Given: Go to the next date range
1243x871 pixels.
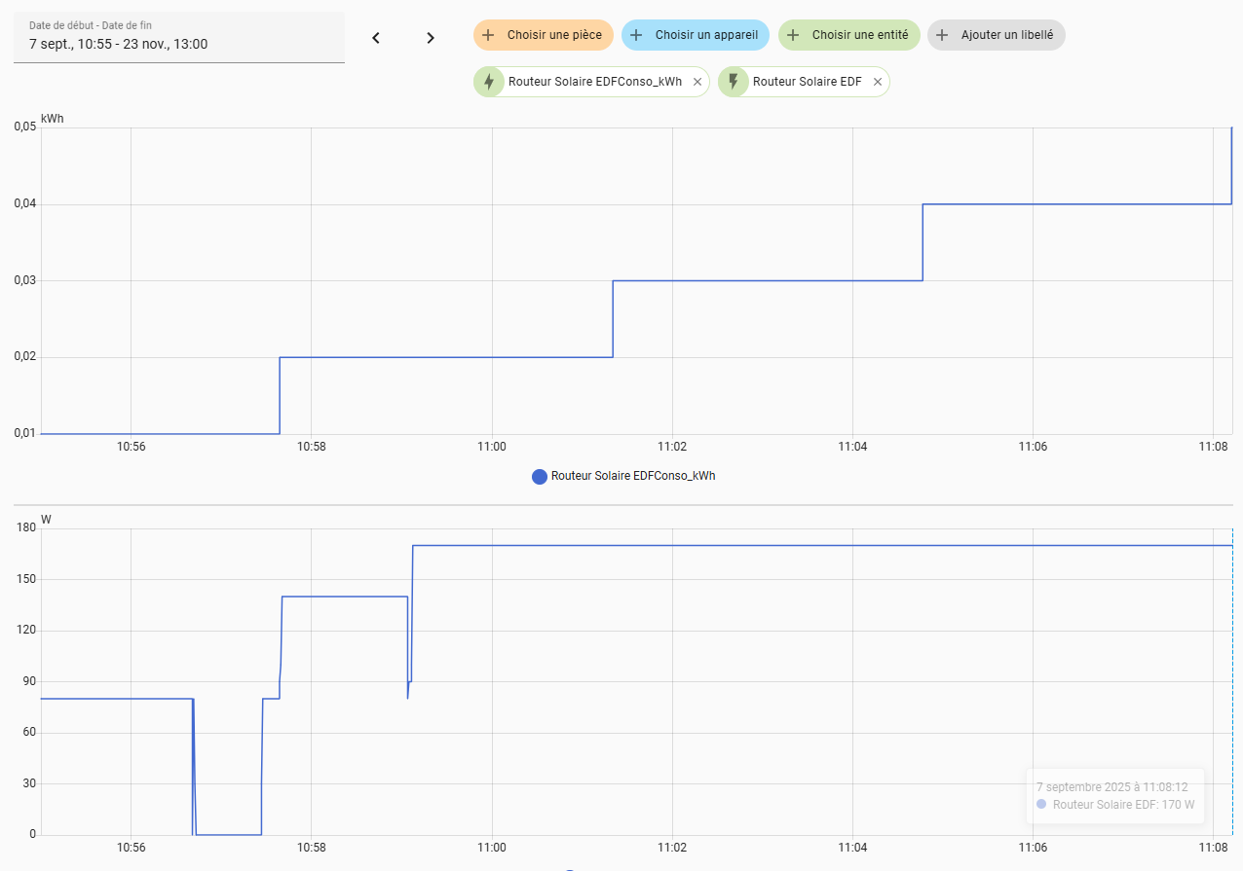Looking at the screenshot, I should coord(431,38).
